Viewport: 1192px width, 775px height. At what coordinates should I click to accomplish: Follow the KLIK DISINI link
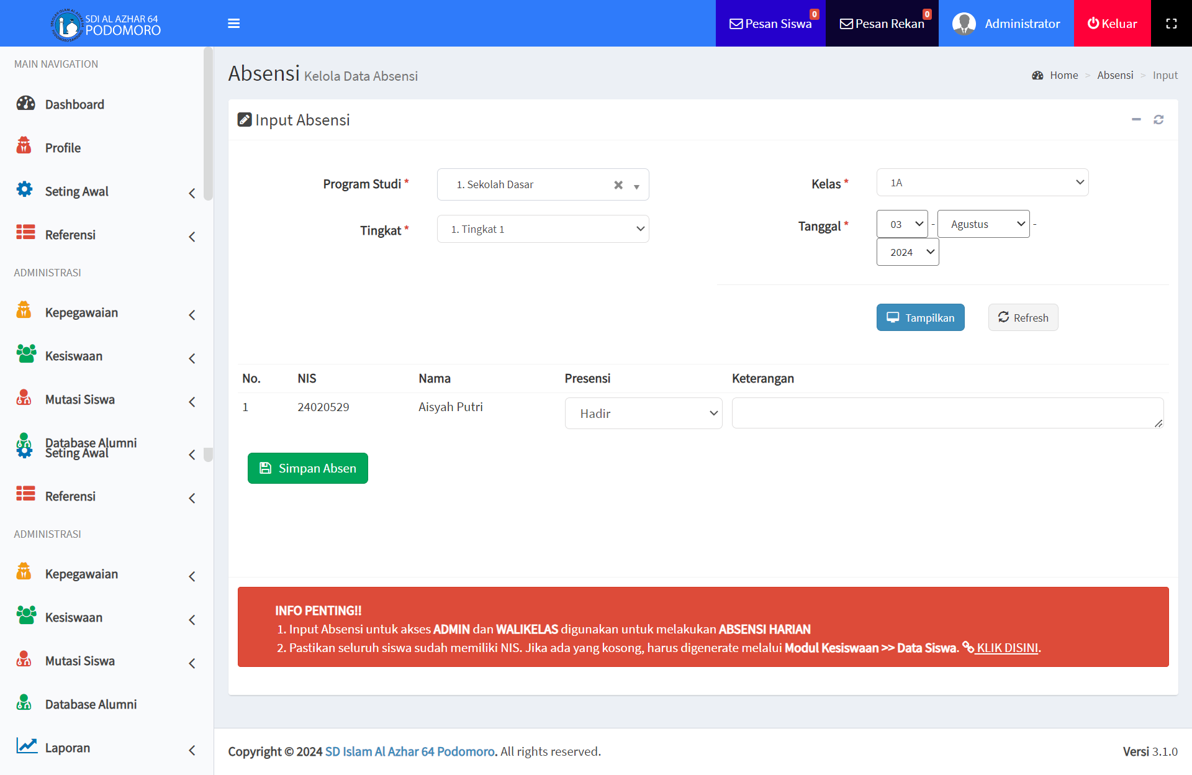[x=1006, y=648]
